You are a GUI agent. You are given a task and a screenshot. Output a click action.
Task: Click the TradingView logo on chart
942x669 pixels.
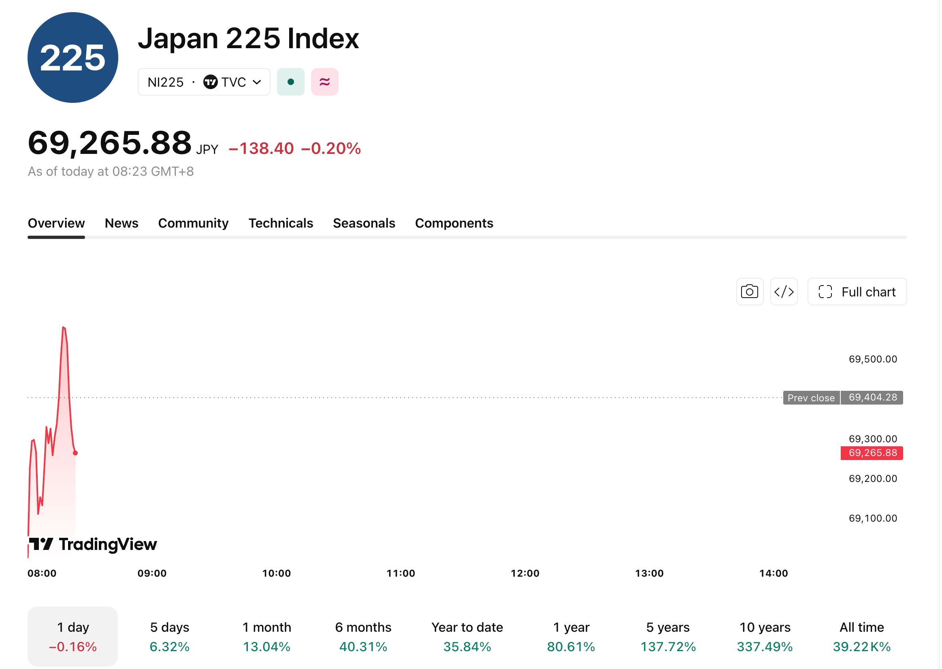pos(94,545)
